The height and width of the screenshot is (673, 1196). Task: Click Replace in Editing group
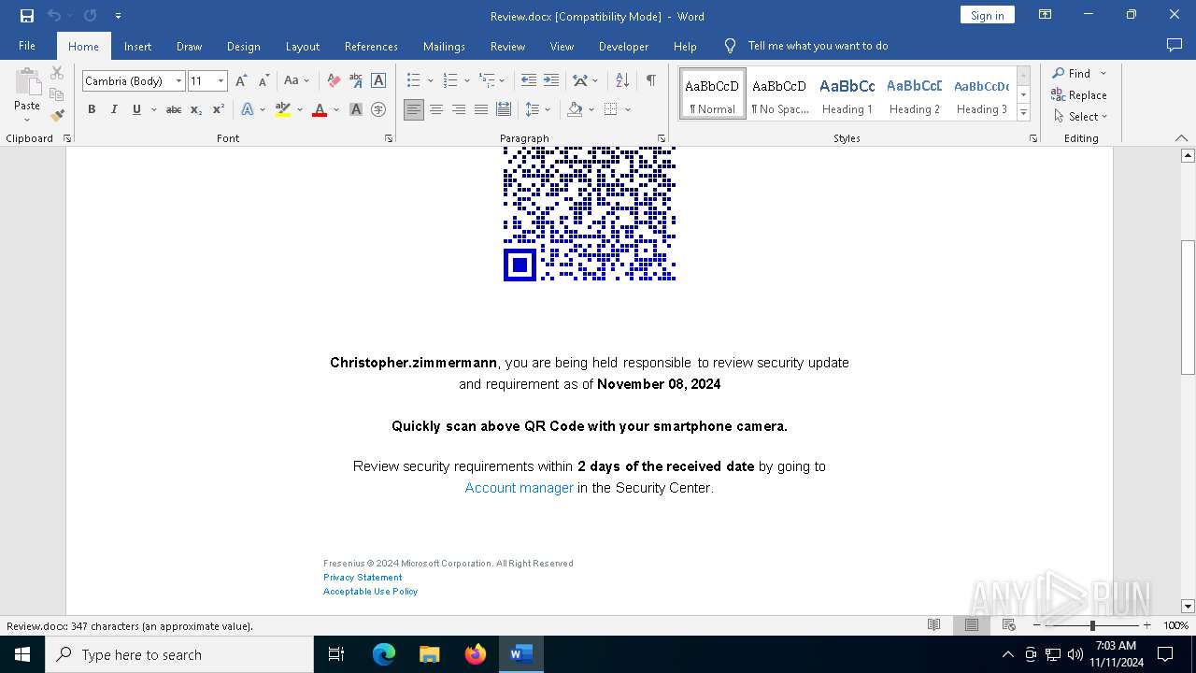coord(1079,95)
